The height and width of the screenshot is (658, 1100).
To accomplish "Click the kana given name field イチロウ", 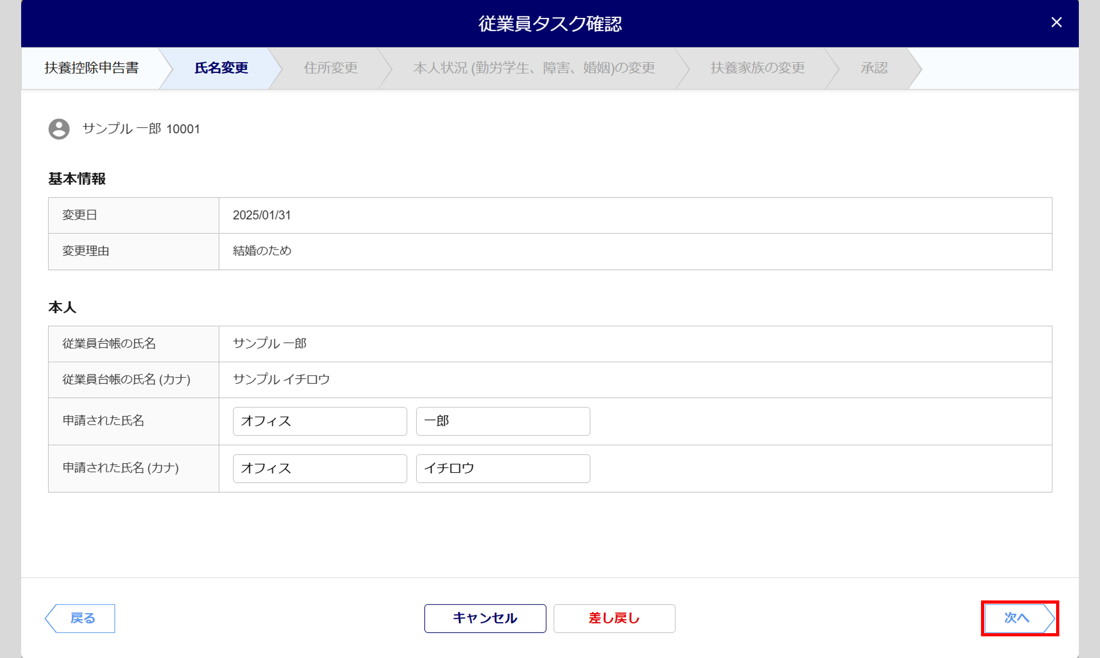I will point(503,468).
